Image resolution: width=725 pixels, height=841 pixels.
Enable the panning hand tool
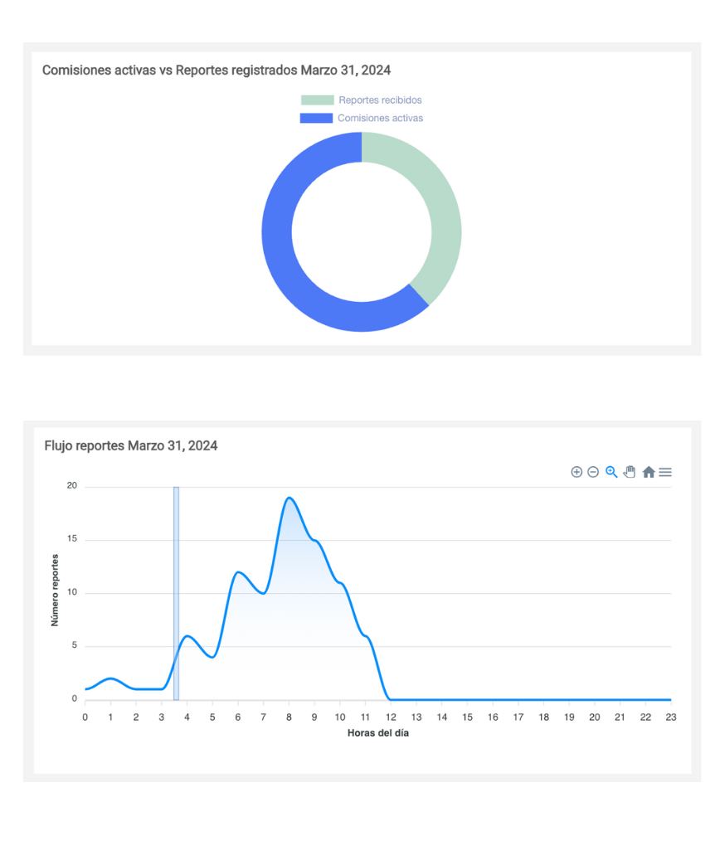(630, 472)
